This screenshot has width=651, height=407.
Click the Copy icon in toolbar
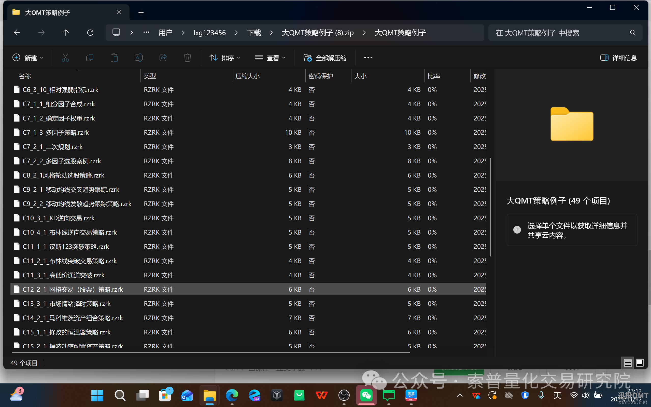point(90,58)
